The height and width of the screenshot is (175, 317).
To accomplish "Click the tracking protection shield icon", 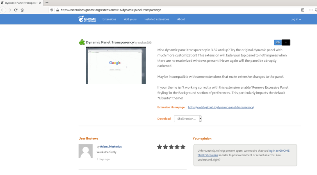I will [x=52, y=10].
